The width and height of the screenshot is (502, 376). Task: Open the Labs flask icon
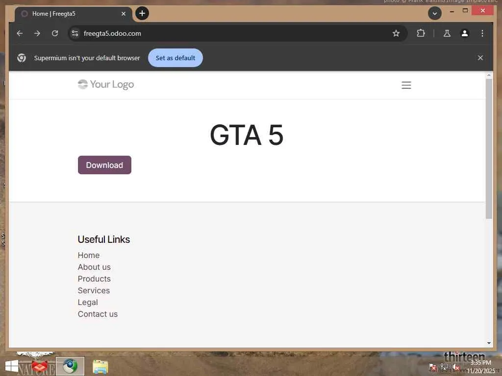pyautogui.click(x=447, y=33)
